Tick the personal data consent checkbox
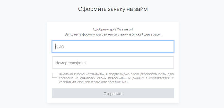 pyautogui.click(x=55, y=75)
